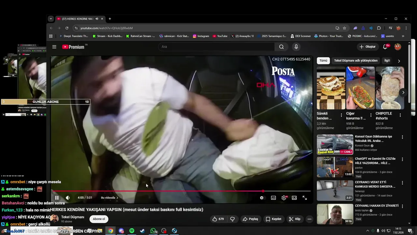Focus the 'Ara' search field

coord(217,47)
